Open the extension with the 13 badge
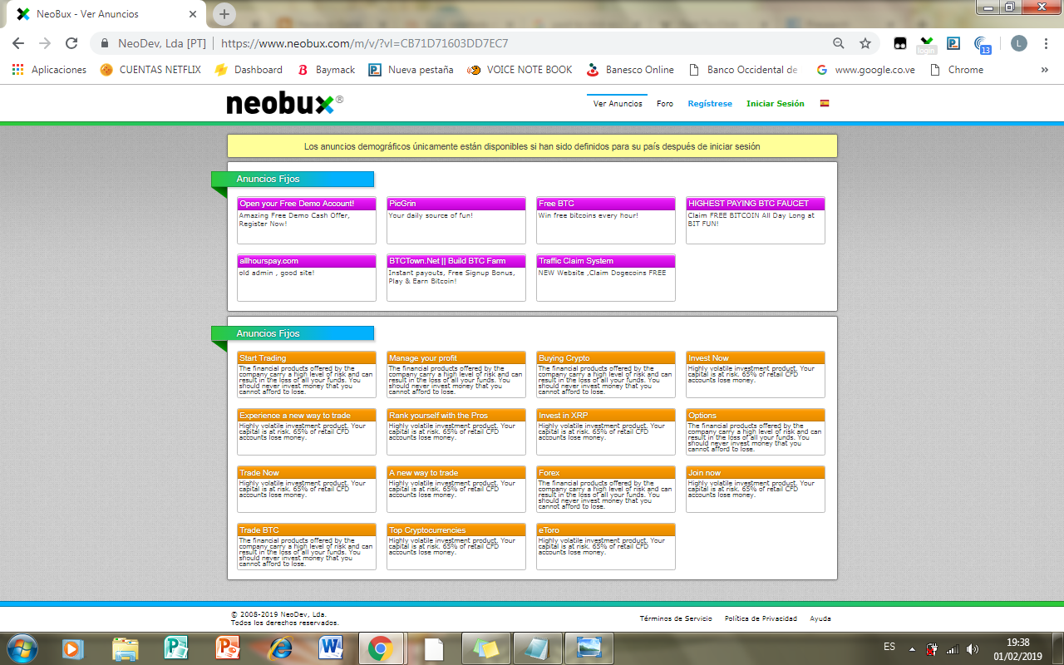This screenshot has height=665, width=1064. point(982,44)
